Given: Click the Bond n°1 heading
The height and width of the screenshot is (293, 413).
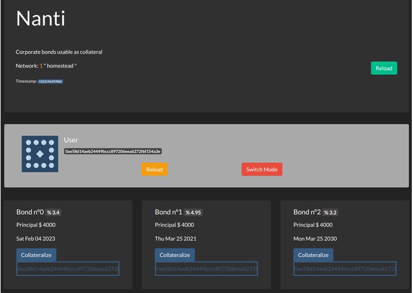Looking at the screenshot, I should tap(169, 212).
